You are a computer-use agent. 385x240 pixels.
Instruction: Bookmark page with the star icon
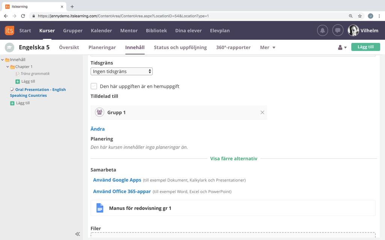pos(360,16)
